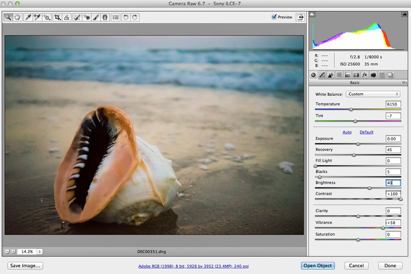Click the Fill Light value field
The height and width of the screenshot is (274, 411).
[393, 161]
